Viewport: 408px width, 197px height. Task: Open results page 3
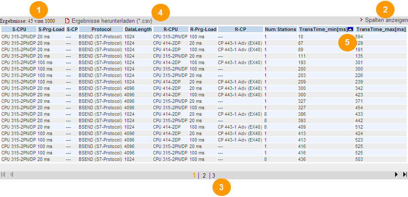[x=213, y=175]
